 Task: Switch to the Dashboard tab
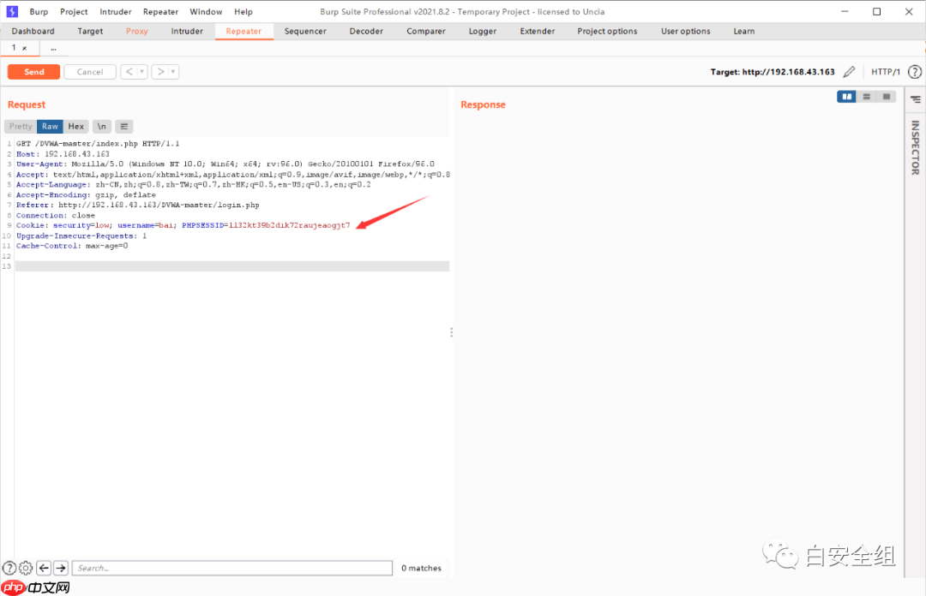(x=33, y=32)
